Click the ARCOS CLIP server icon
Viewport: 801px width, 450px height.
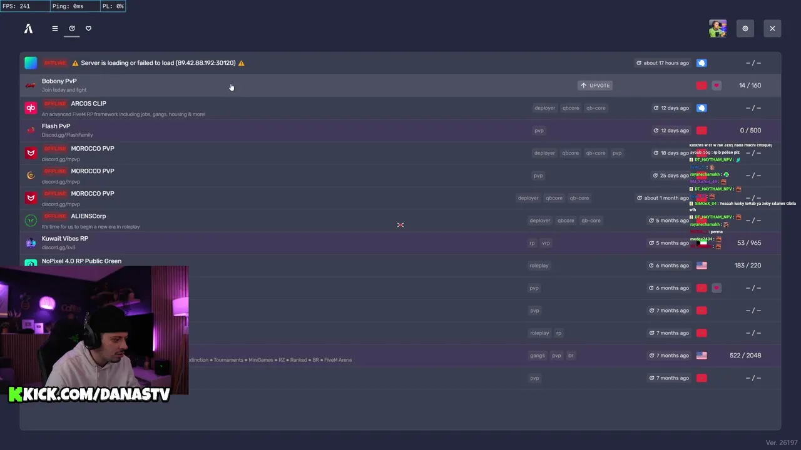[x=31, y=108]
